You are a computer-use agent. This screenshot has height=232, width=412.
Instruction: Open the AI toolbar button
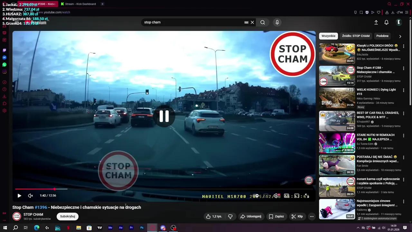[400, 12]
